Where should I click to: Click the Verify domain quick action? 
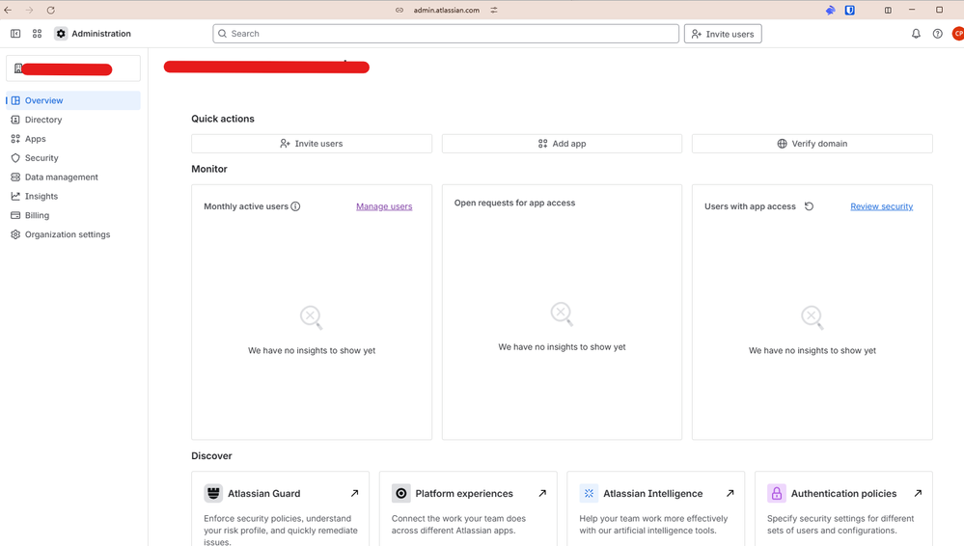[x=813, y=144]
